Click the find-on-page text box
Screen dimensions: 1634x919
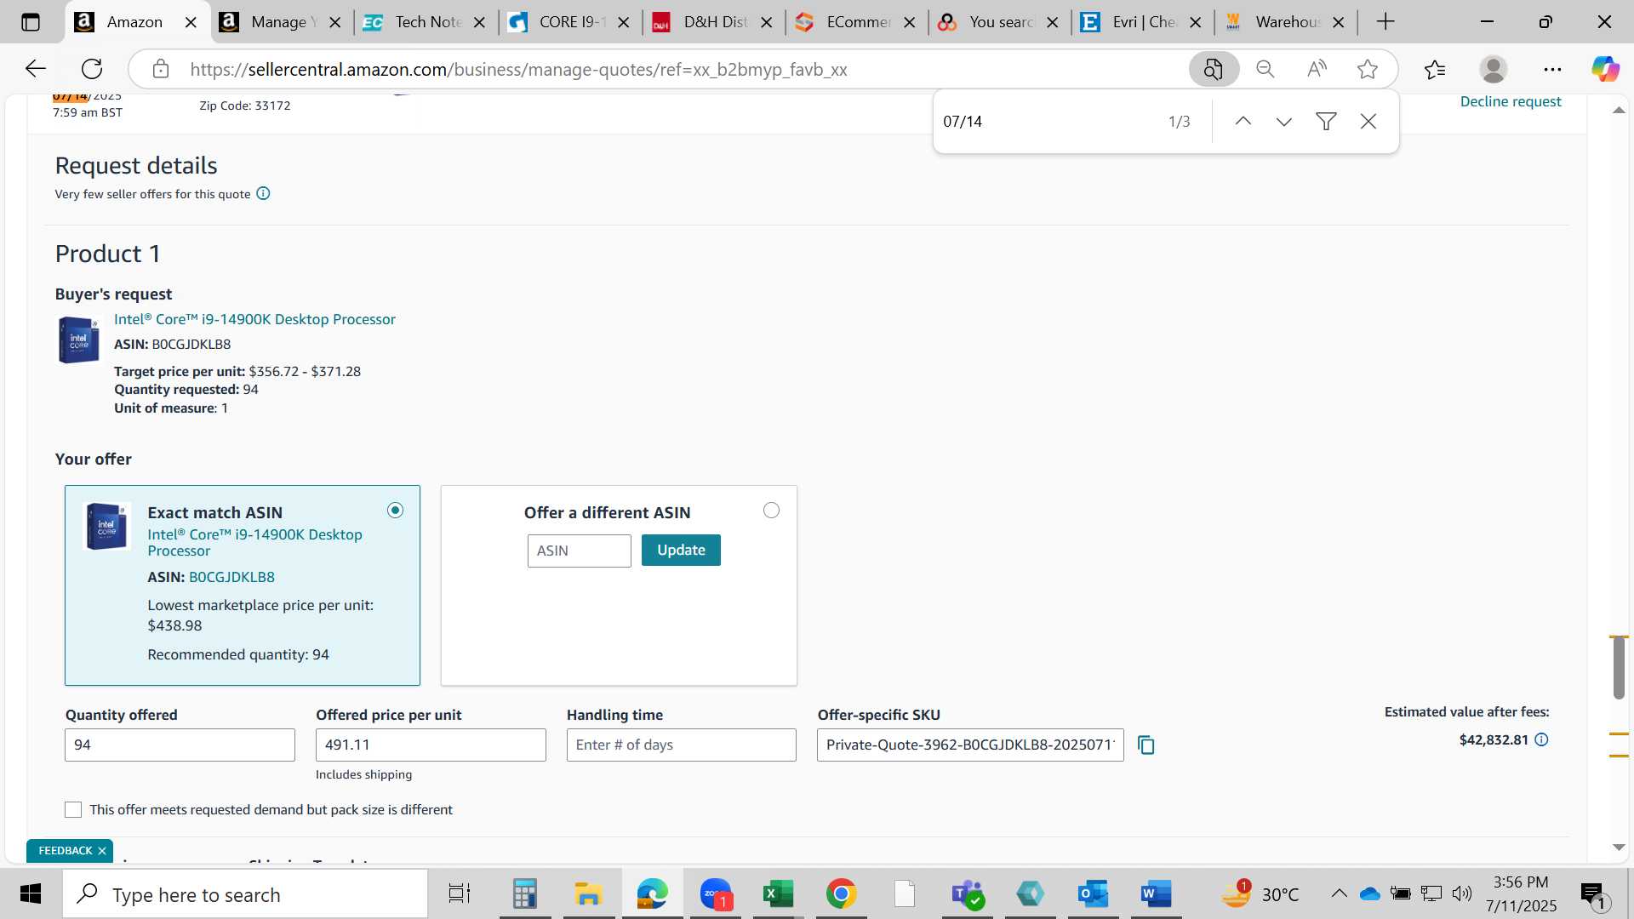[1047, 122]
